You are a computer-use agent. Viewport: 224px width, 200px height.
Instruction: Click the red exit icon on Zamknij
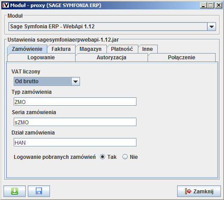[188, 191]
